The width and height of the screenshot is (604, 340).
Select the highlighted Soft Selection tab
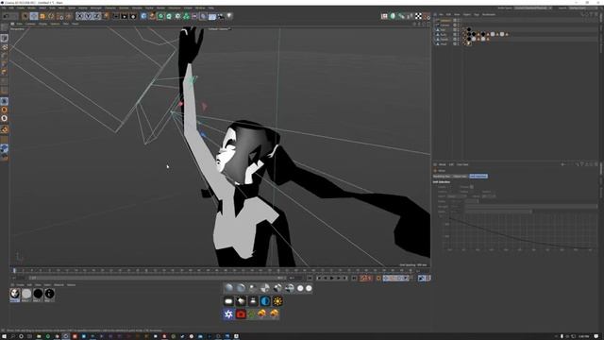(x=478, y=177)
